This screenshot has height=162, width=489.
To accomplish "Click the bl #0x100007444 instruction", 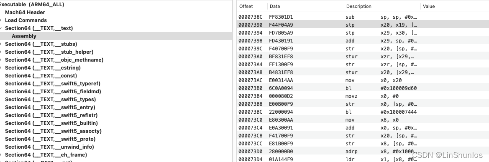I will 381,112.
